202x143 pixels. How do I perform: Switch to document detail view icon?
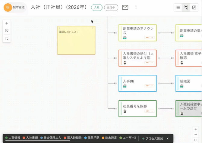tap(194, 8)
